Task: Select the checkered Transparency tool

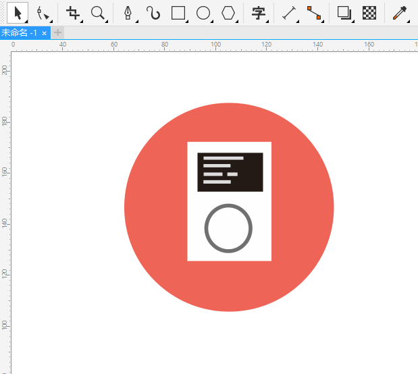Action: (369, 13)
